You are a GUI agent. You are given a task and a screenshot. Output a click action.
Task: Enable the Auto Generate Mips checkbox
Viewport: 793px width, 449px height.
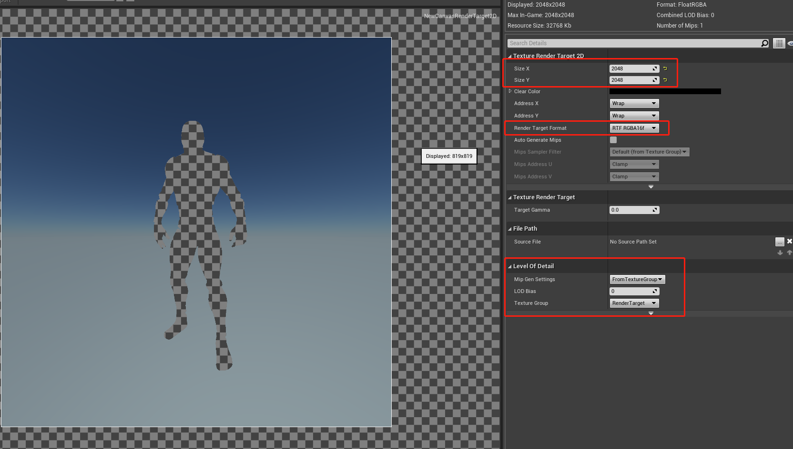click(613, 140)
